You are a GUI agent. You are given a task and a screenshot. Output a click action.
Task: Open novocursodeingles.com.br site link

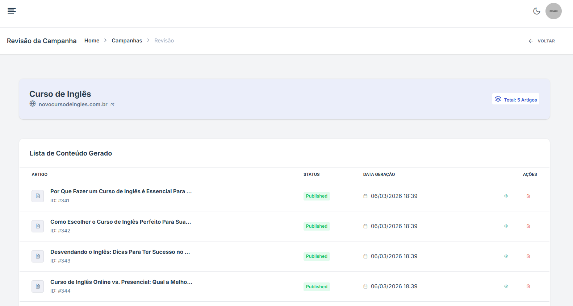click(x=73, y=104)
